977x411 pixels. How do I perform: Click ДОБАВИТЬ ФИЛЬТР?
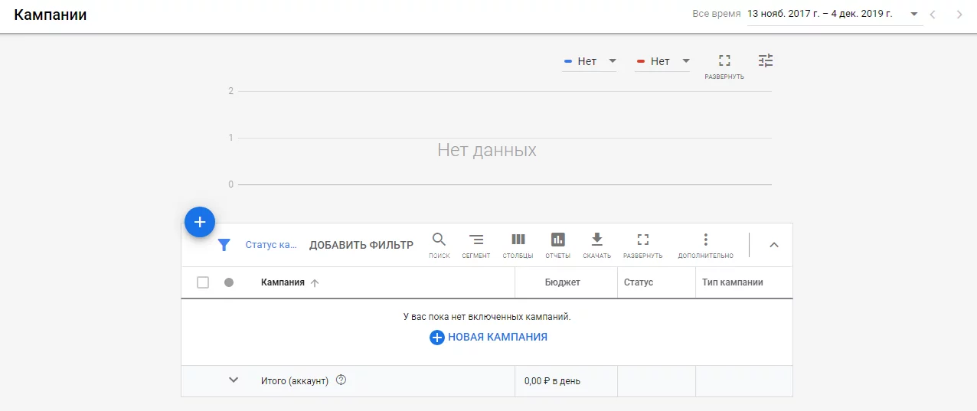[x=361, y=245]
